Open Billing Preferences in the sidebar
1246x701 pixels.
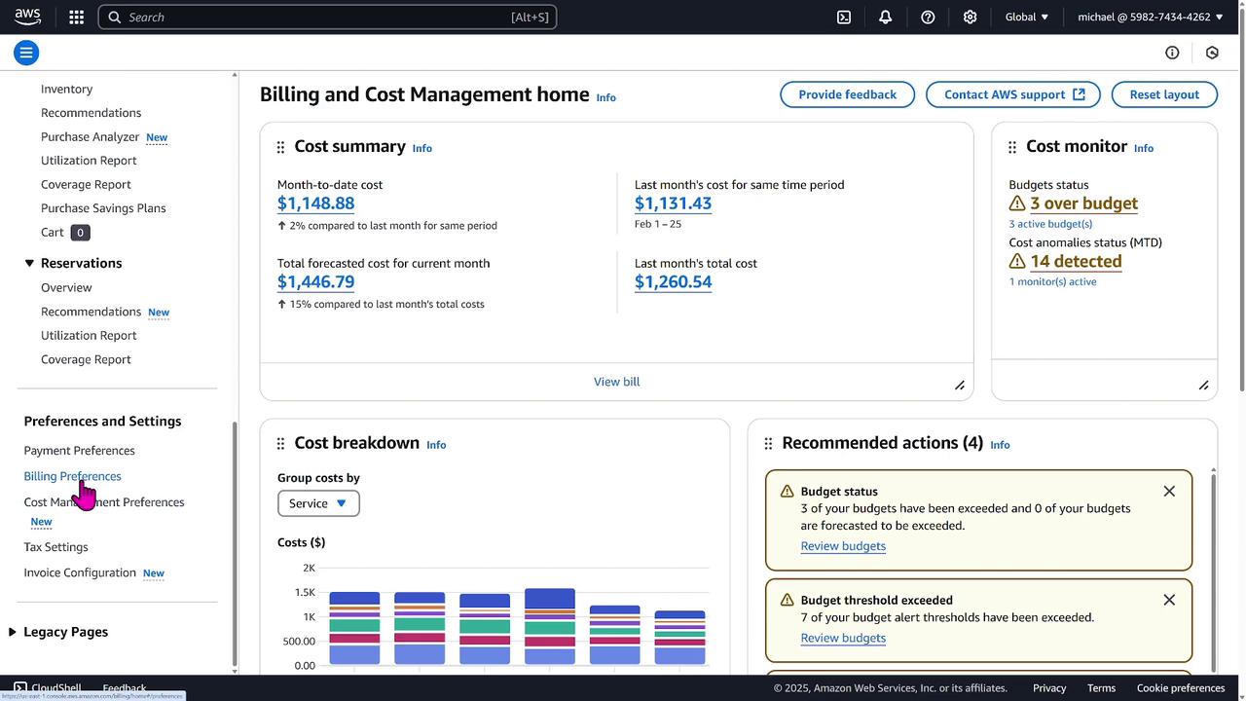(x=72, y=476)
